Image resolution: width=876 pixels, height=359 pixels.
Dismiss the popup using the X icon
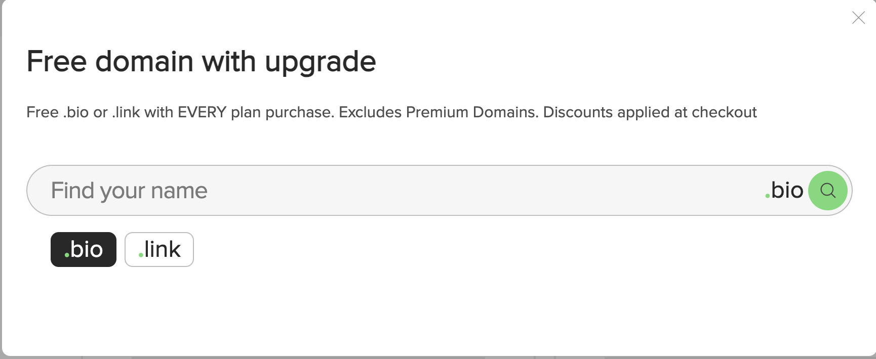pyautogui.click(x=858, y=18)
